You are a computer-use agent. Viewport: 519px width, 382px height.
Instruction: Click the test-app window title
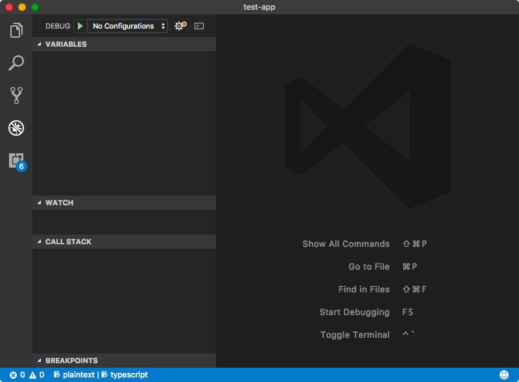[259, 7]
